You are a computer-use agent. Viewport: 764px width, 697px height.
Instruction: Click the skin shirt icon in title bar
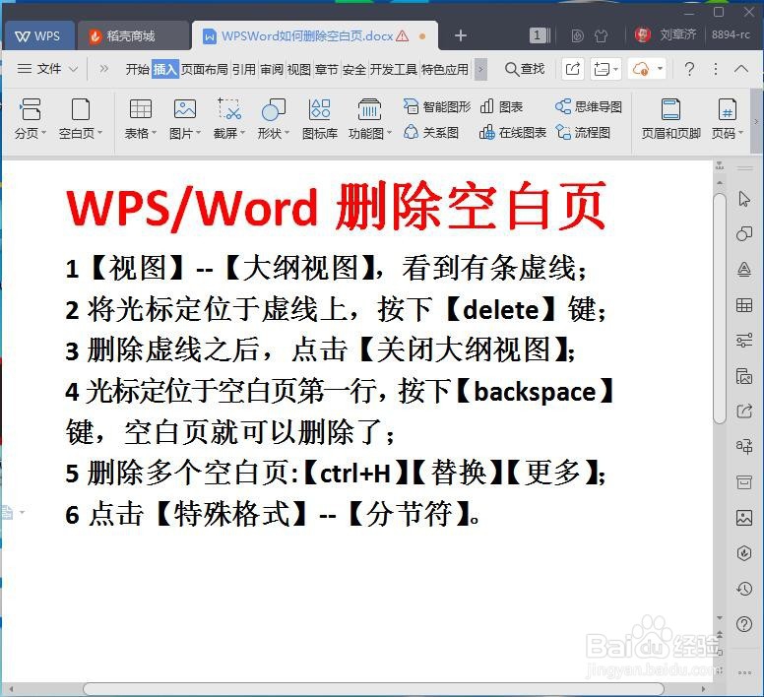point(602,35)
